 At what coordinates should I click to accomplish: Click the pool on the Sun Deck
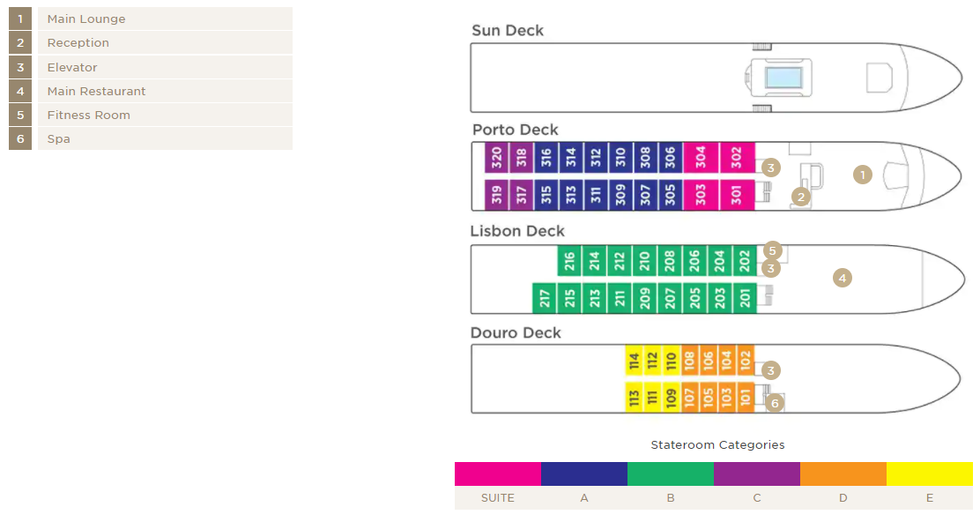pos(783,78)
